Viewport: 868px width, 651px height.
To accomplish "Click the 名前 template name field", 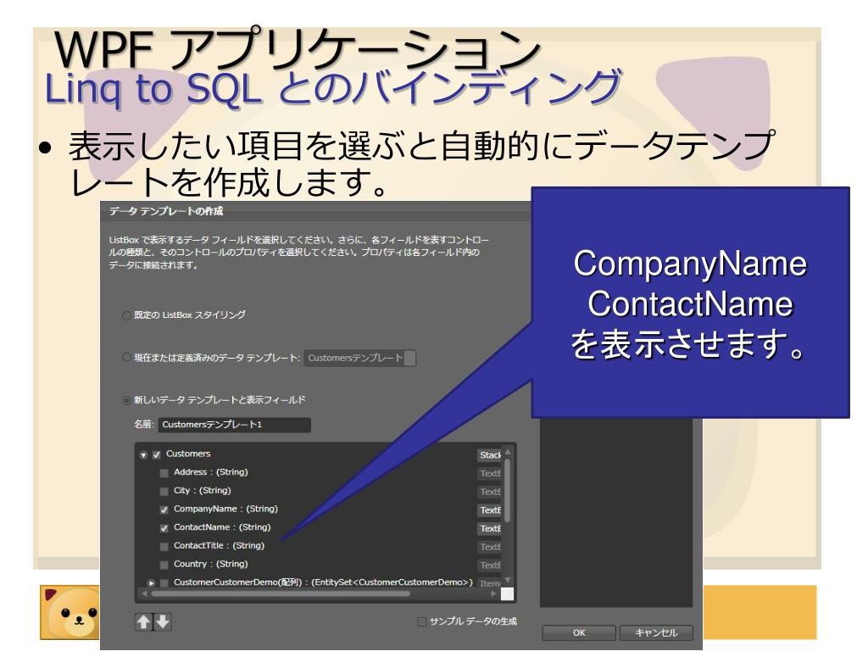I will (x=235, y=425).
